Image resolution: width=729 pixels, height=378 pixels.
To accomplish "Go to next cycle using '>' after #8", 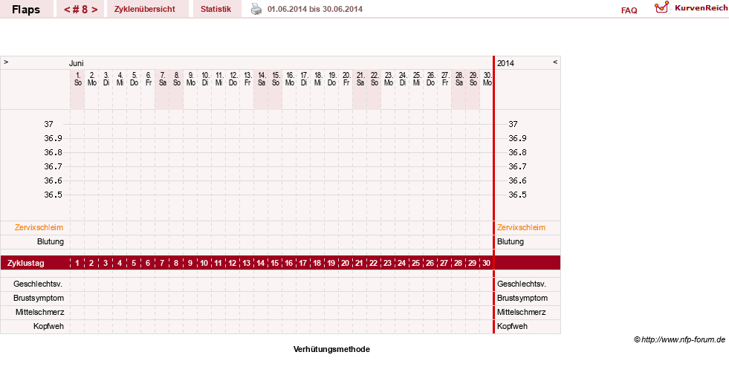I will tap(94, 10).
